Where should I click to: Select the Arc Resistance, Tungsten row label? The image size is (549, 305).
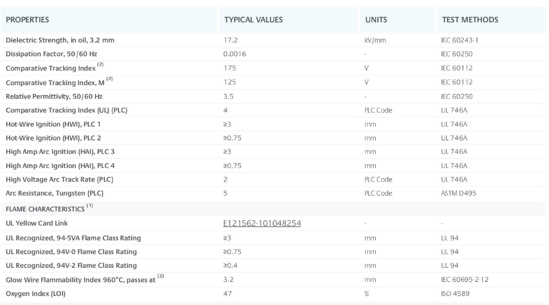pyautogui.click(x=55, y=193)
